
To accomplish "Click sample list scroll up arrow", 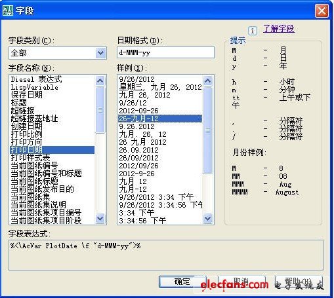I will click(207, 81).
